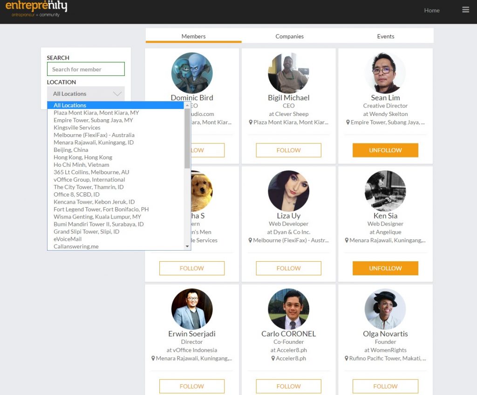Click location pin on Liza Uy's card
This screenshot has width=477, height=395.
(x=250, y=240)
